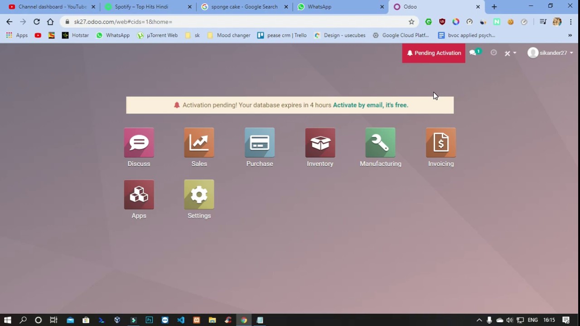The image size is (580, 326).
Task: Open the µTorrent Web bookmark
Action: pyautogui.click(x=157, y=35)
